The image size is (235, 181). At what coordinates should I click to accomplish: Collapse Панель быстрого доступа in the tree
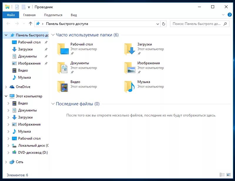[6, 35]
